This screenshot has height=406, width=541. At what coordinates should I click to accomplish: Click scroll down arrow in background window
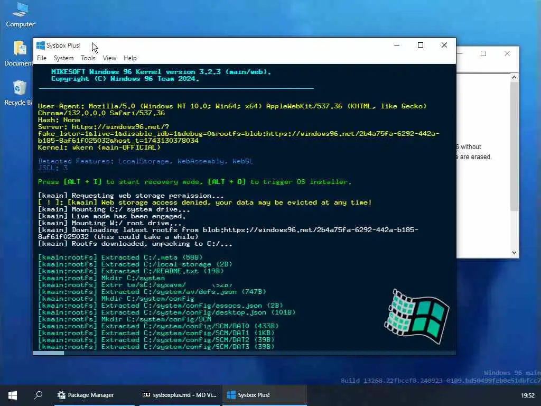514,252
